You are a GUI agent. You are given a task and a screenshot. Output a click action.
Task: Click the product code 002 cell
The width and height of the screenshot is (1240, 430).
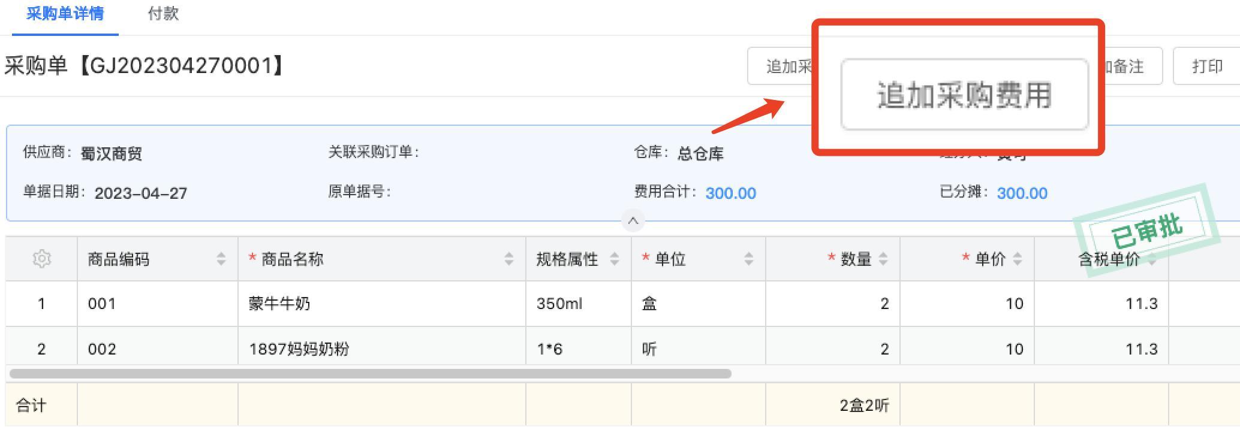coord(102,349)
